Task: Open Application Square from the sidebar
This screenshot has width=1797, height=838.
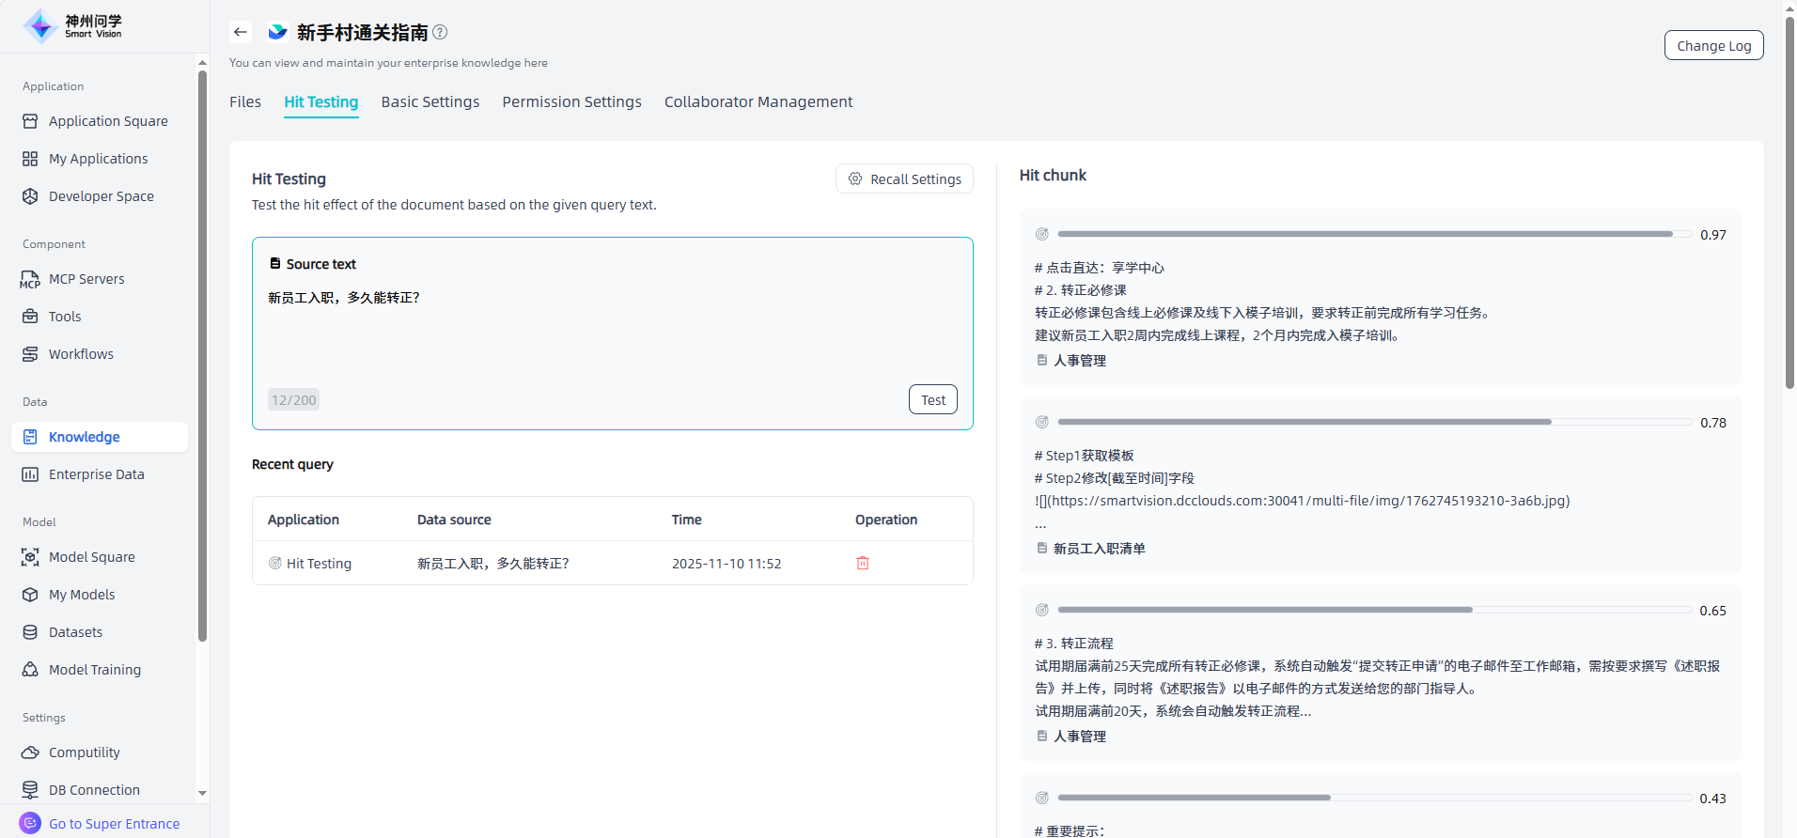Action: (x=107, y=121)
